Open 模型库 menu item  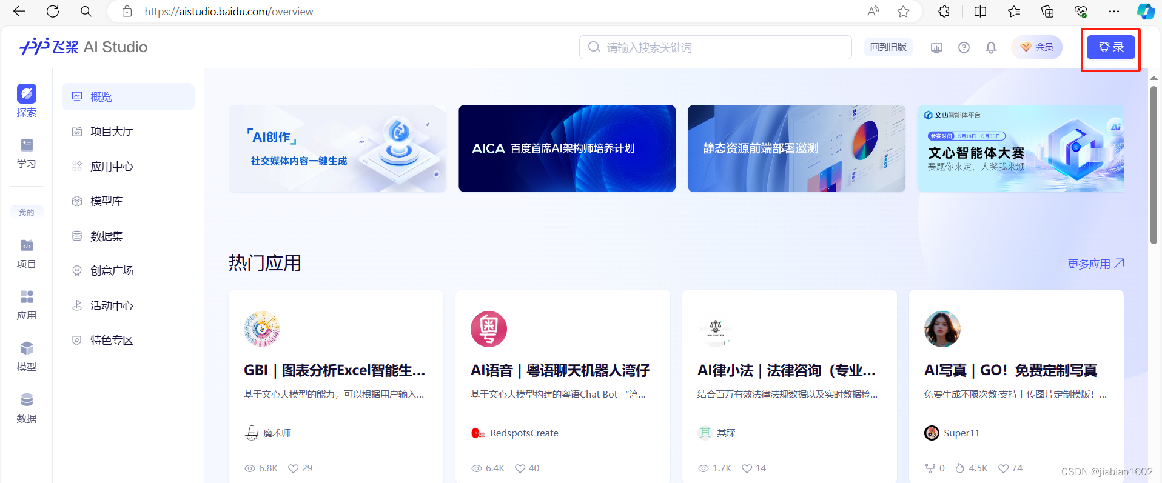pyautogui.click(x=128, y=201)
